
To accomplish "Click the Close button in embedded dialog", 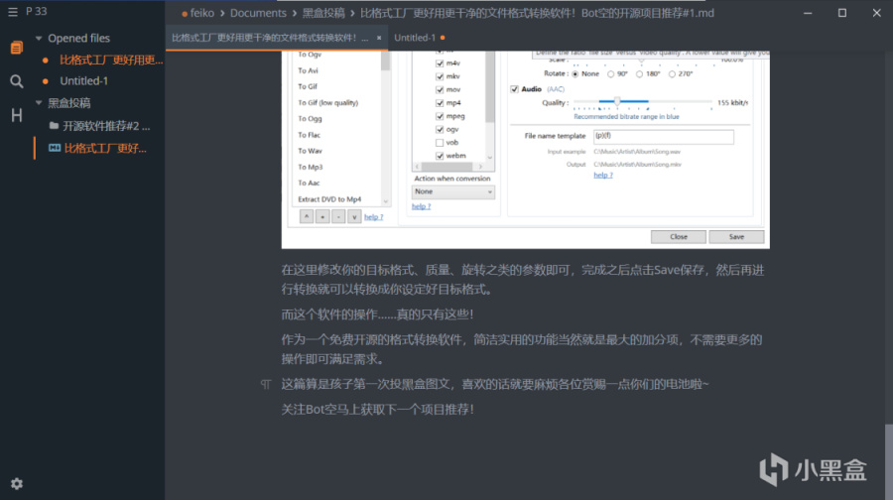I will 679,237.
